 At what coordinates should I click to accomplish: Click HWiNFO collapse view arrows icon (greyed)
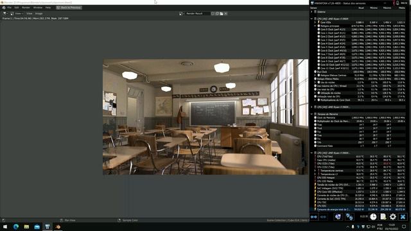[x=323, y=217]
